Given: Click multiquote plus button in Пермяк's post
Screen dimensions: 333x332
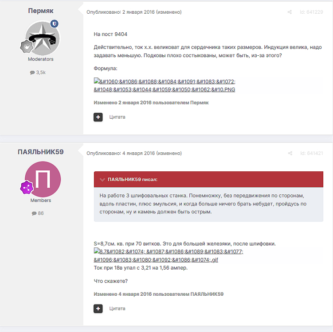Looking at the screenshot, I should tap(98, 117).
